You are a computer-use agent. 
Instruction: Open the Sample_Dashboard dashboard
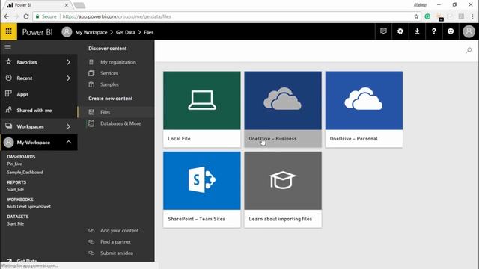[x=25, y=173]
